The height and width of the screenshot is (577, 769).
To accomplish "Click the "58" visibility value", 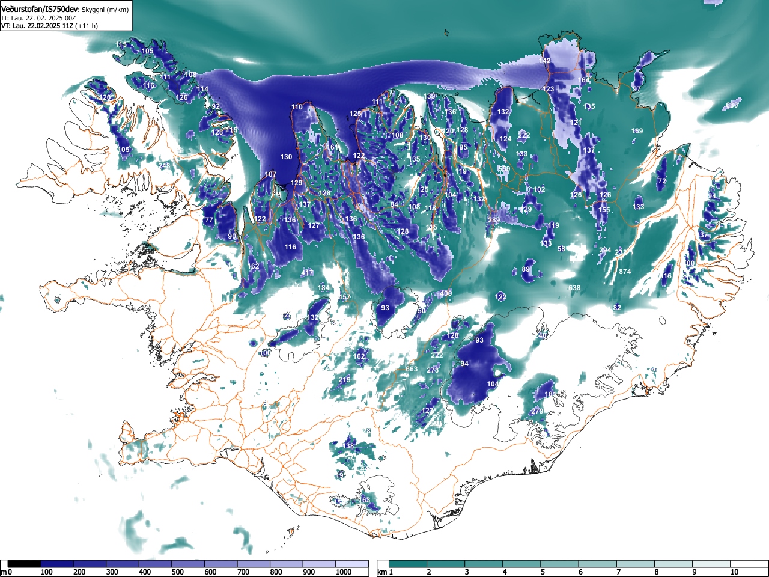I will tap(562, 249).
